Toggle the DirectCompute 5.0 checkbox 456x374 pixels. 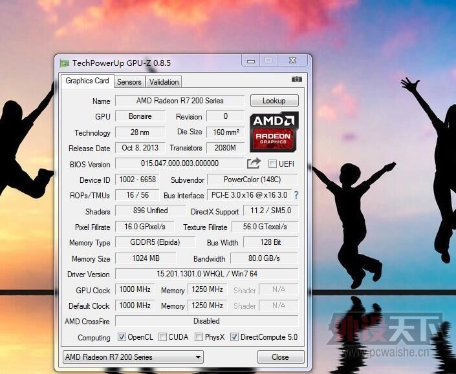[x=234, y=337]
